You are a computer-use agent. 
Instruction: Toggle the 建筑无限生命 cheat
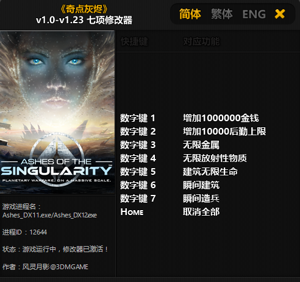(210, 172)
